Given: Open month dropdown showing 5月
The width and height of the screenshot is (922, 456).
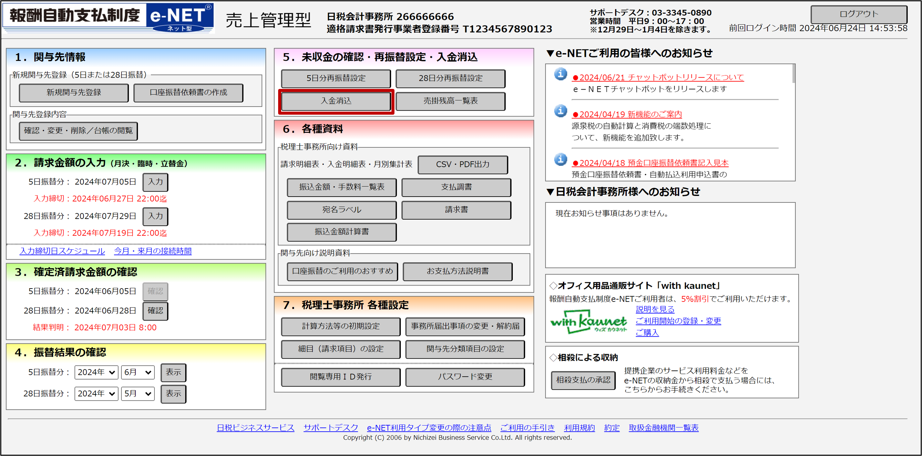Looking at the screenshot, I should [137, 394].
